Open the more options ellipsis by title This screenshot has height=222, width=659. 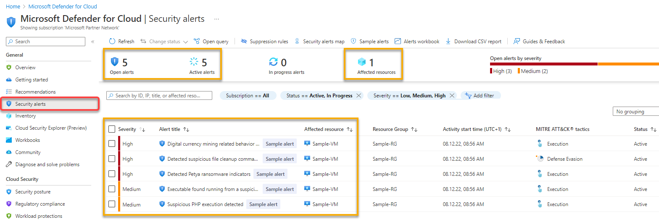coord(217,19)
